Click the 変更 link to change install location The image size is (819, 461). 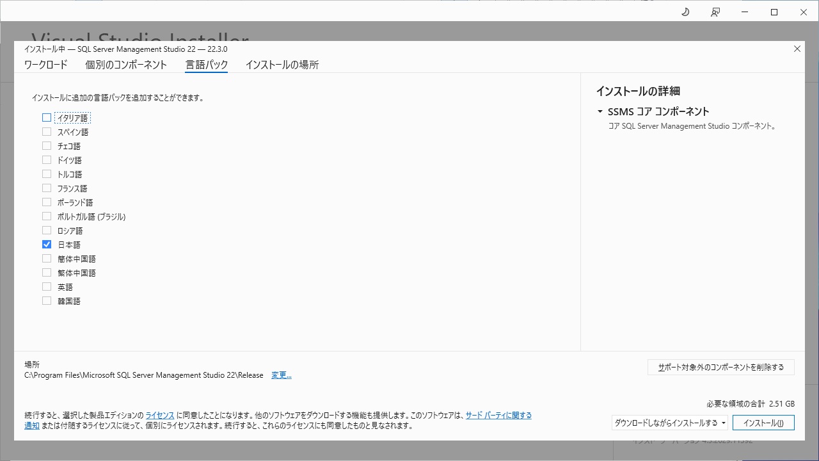point(281,375)
